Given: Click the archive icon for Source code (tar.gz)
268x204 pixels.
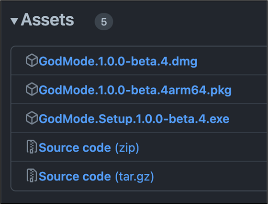Looking at the screenshot, I should (32, 175).
